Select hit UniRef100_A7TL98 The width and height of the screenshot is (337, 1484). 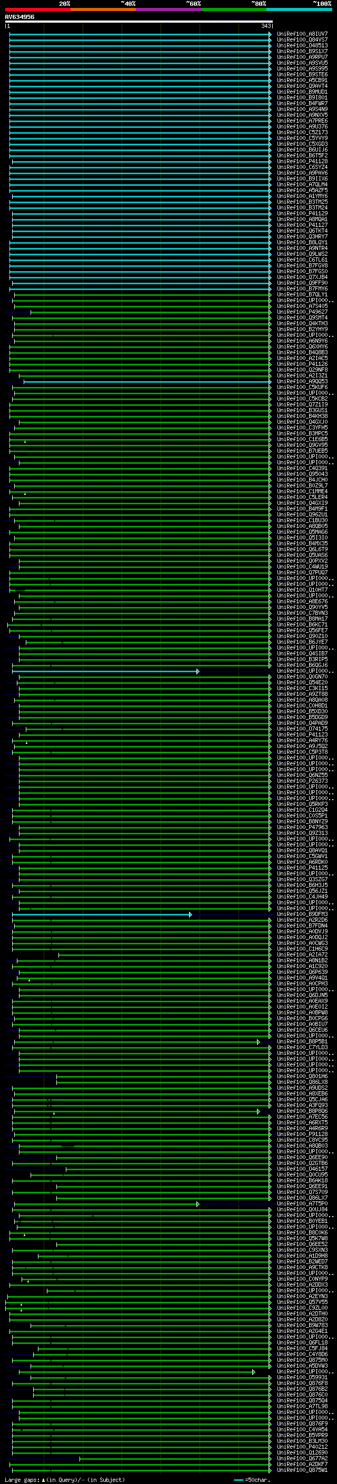(302, 1406)
